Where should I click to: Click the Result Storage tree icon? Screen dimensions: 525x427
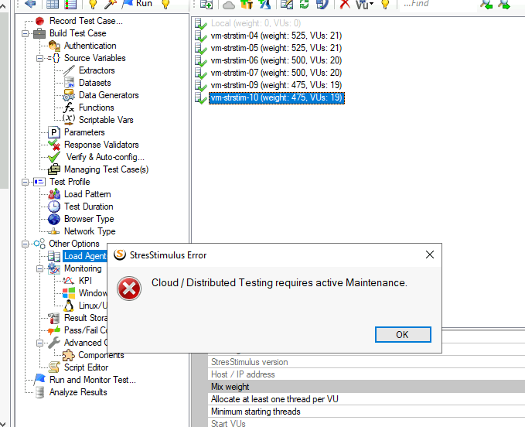click(54, 318)
